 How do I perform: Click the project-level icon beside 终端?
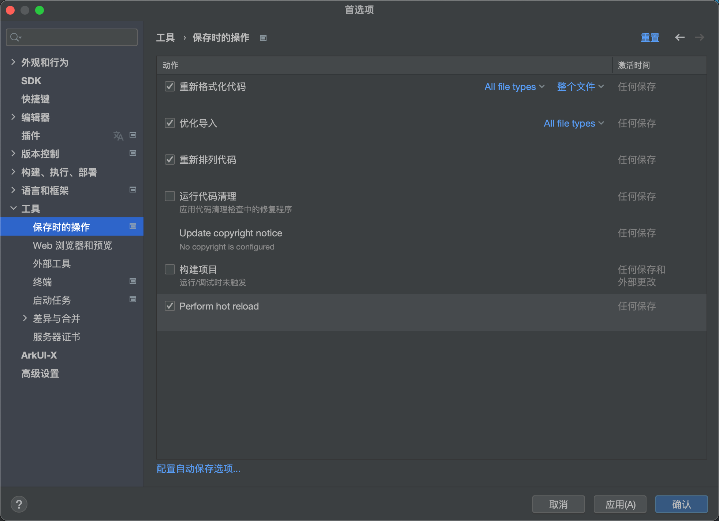[x=133, y=281]
